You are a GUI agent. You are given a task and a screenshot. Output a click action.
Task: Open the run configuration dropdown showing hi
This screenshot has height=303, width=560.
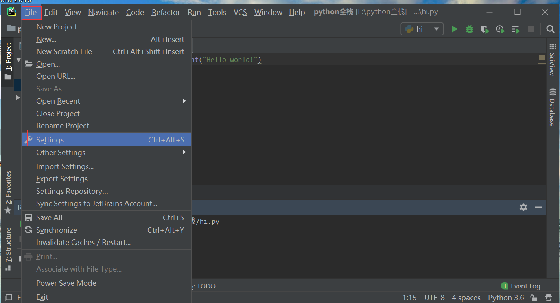point(422,29)
